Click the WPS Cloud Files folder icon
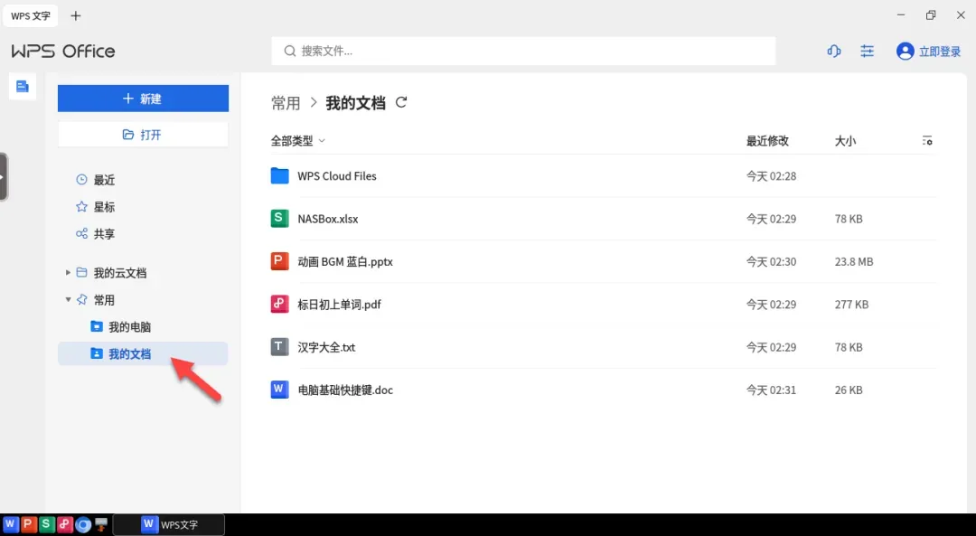The width and height of the screenshot is (976, 536). [x=279, y=176]
